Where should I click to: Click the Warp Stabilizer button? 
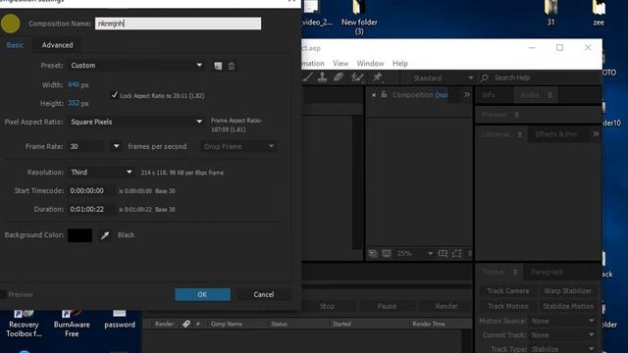tap(567, 291)
